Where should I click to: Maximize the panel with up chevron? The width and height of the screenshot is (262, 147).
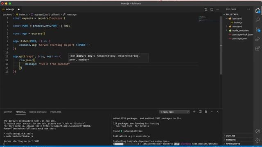click(212, 112)
